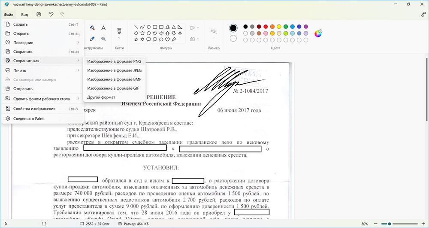Choose Отправить from the File menu
429x228 pixels.
42,89
